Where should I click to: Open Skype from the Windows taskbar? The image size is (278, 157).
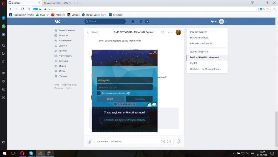click(31, 153)
